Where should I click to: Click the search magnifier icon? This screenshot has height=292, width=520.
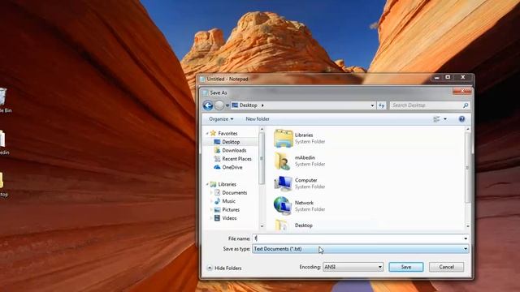[466, 105]
